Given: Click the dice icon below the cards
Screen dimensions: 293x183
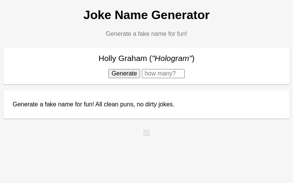Looking at the screenshot, I should coord(146,133).
